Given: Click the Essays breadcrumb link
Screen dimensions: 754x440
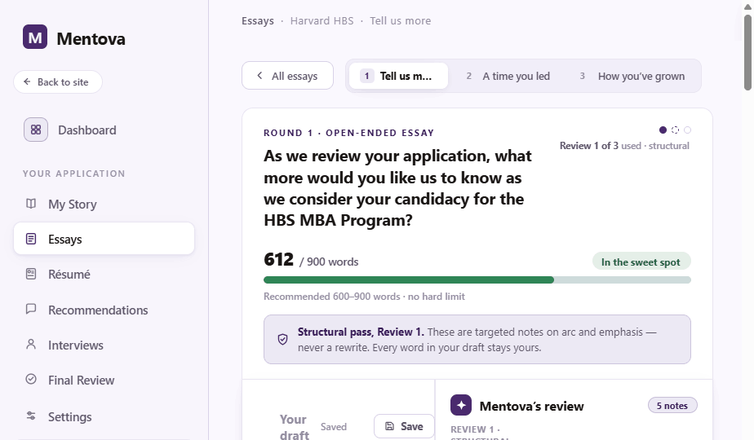Looking at the screenshot, I should 257,20.
